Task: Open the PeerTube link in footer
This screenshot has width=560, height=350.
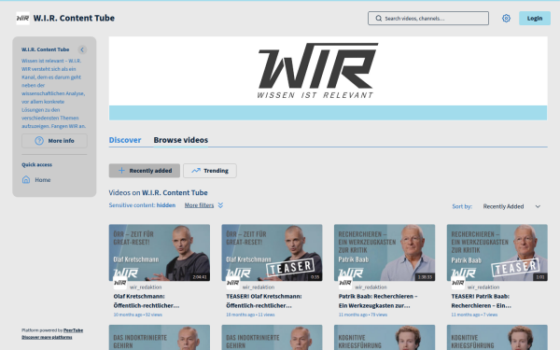Action: (73, 330)
